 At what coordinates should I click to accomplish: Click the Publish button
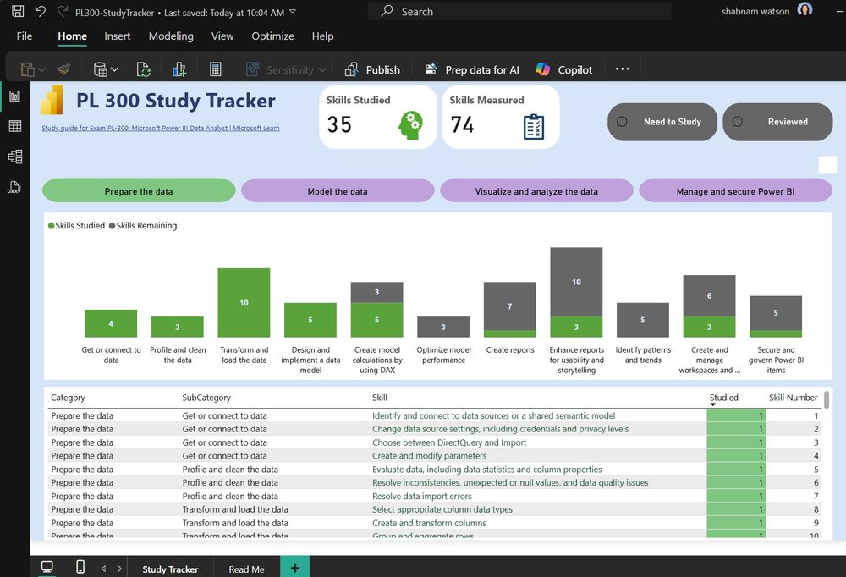[372, 69]
